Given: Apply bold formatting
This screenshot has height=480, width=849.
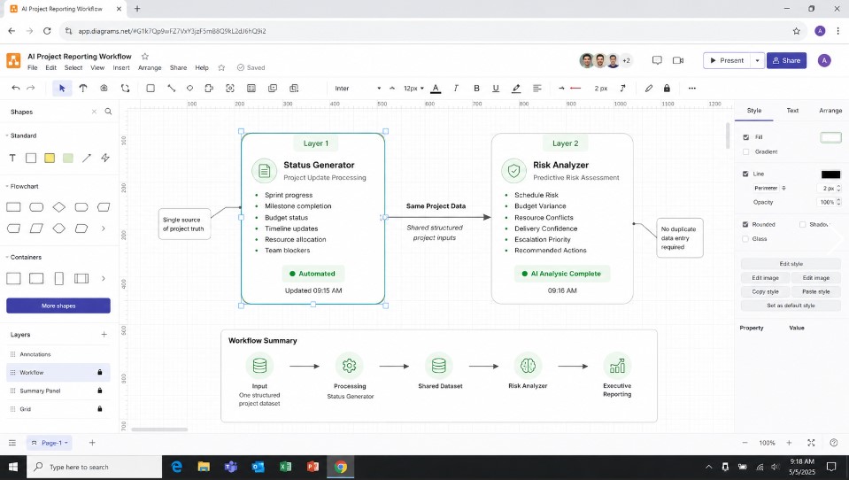Looking at the screenshot, I should tap(476, 89).
